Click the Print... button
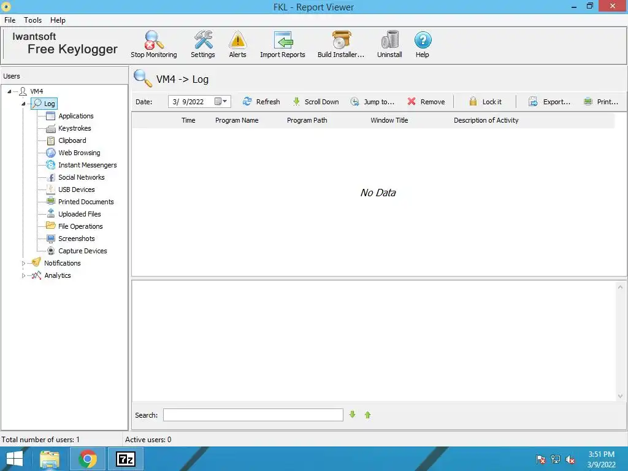This screenshot has width=628, height=471. tap(601, 102)
